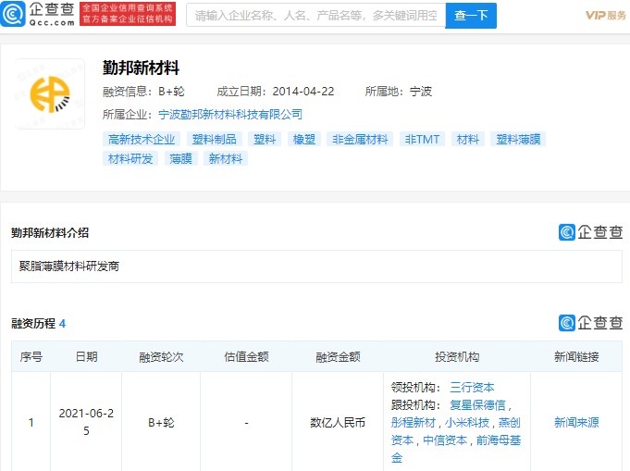Image resolution: width=630 pixels, height=471 pixels.
Task: Click the 2021-06-25 date cell
Action: (86, 422)
